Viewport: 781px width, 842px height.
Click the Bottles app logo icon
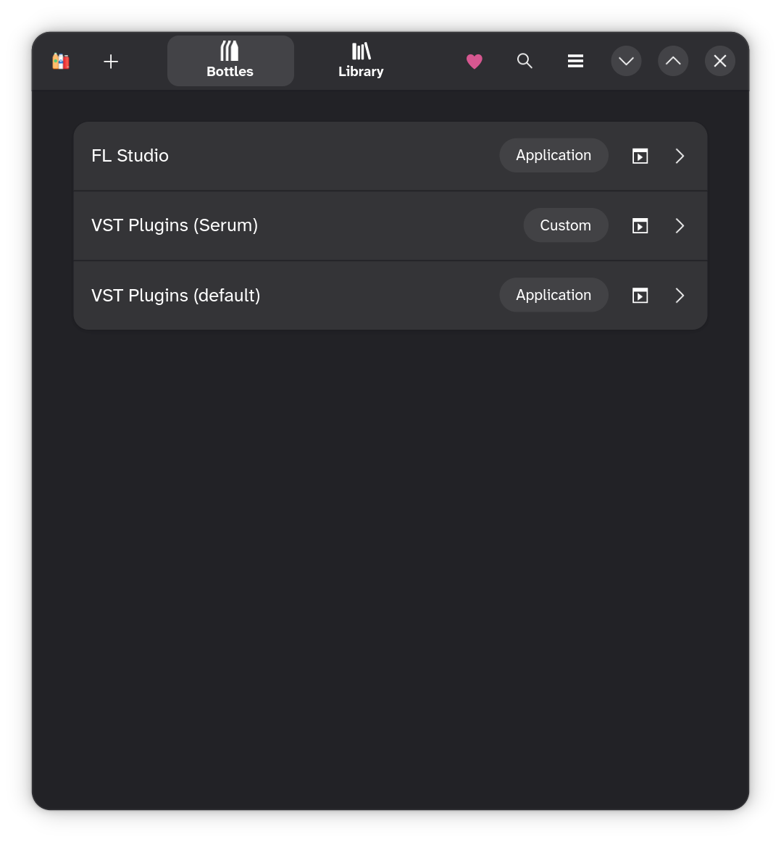point(61,62)
